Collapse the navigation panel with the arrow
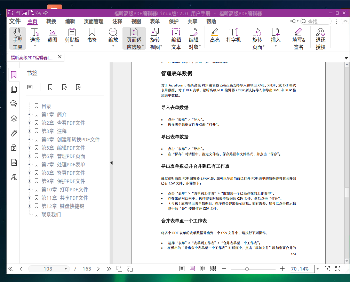This screenshot has height=282, width=350. [x=111, y=163]
